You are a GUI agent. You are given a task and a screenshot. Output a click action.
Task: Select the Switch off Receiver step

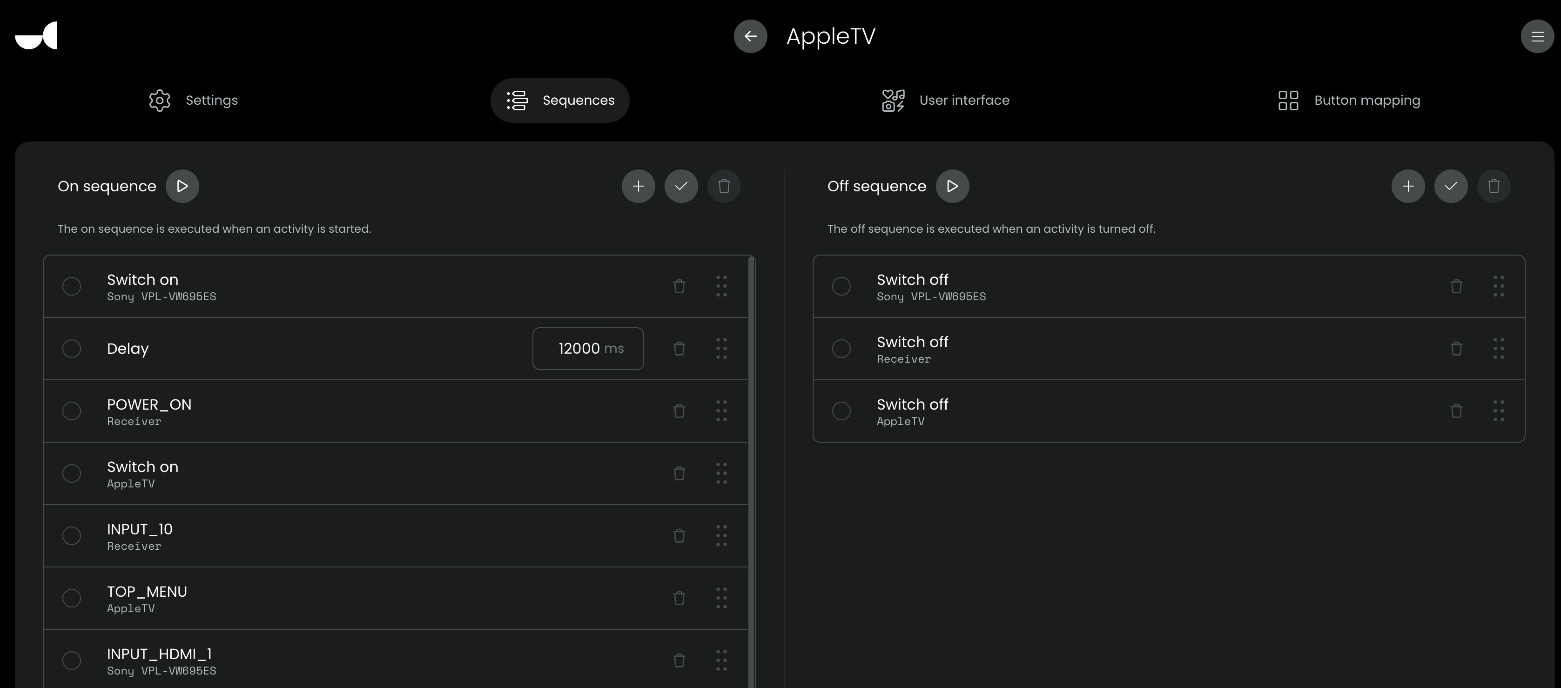tap(841, 349)
